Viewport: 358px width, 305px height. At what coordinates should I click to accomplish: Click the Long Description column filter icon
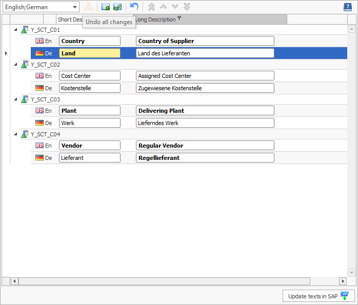179,19
